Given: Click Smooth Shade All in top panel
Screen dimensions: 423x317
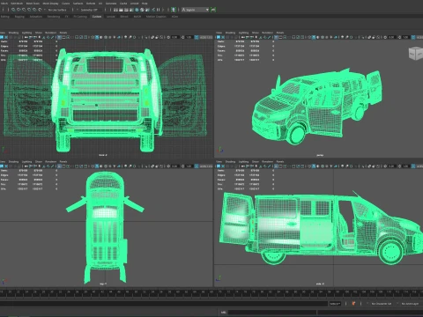Looking at the screenshot, I should click(x=97, y=166).
